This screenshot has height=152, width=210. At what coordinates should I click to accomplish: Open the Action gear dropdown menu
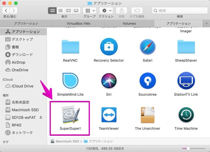[106, 11]
